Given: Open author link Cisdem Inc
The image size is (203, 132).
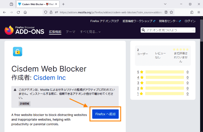Looking at the screenshot, I should (x=49, y=78).
